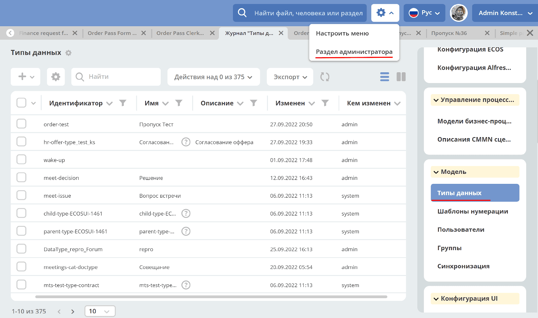Open table settings gear button
The height and width of the screenshot is (318, 538).
(56, 77)
